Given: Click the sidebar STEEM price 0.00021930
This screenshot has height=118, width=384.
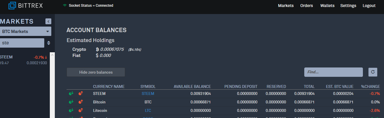Looking at the screenshot, I should [37, 63].
